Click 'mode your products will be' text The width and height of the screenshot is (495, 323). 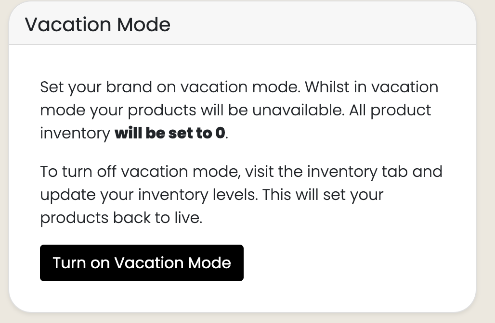[144, 111]
